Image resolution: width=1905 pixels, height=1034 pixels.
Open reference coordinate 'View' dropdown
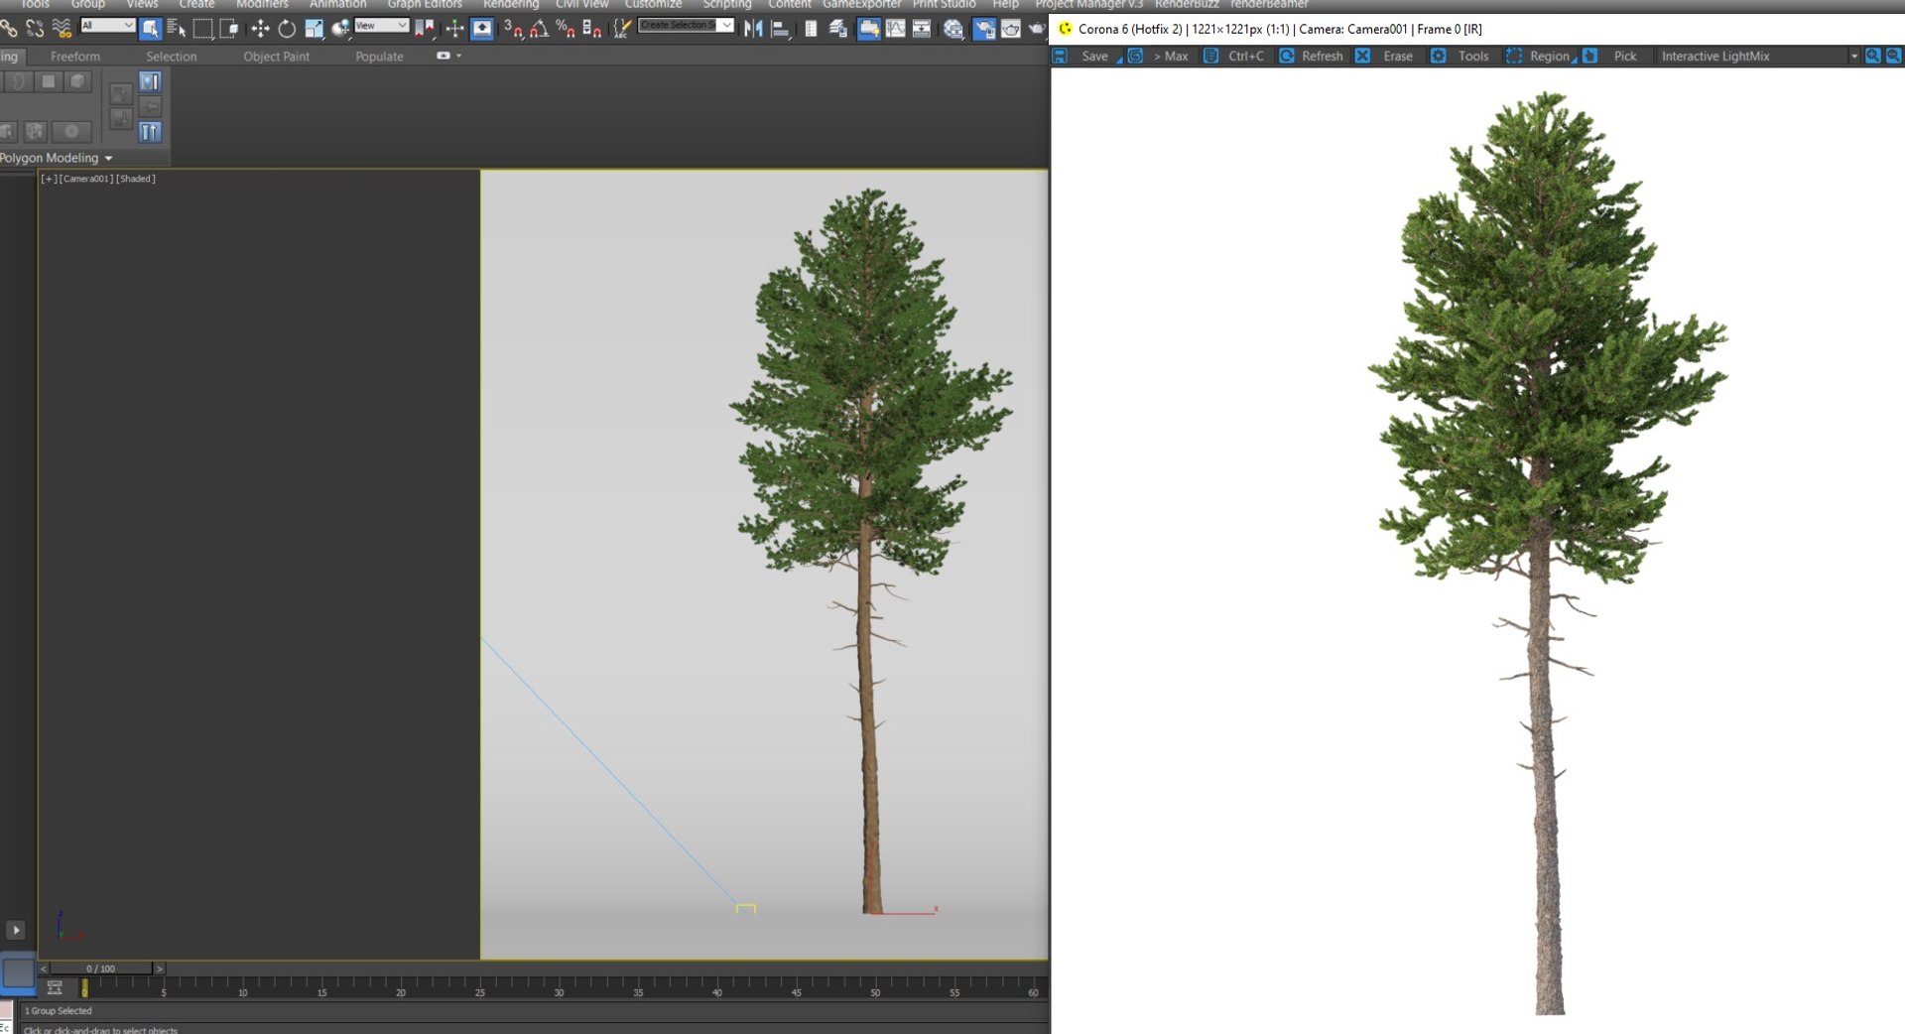(x=381, y=25)
